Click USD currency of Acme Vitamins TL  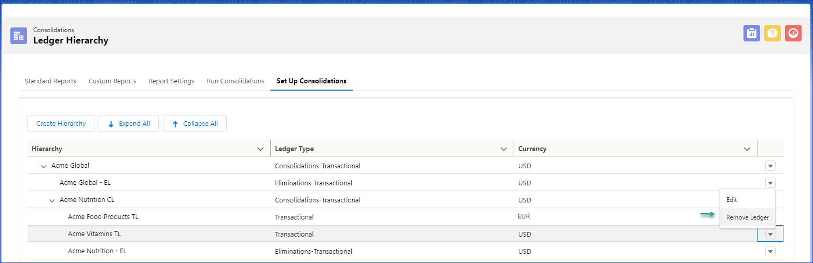click(x=525, y=234)
